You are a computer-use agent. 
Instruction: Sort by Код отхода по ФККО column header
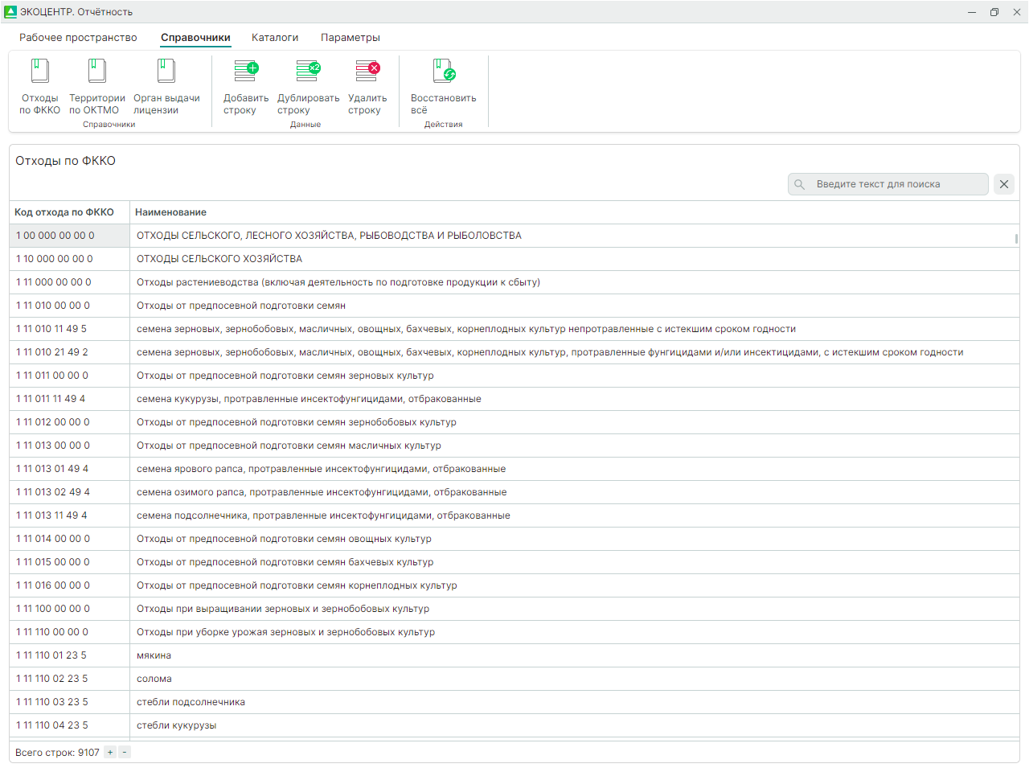pyautogui.click(x=64, y=212)
